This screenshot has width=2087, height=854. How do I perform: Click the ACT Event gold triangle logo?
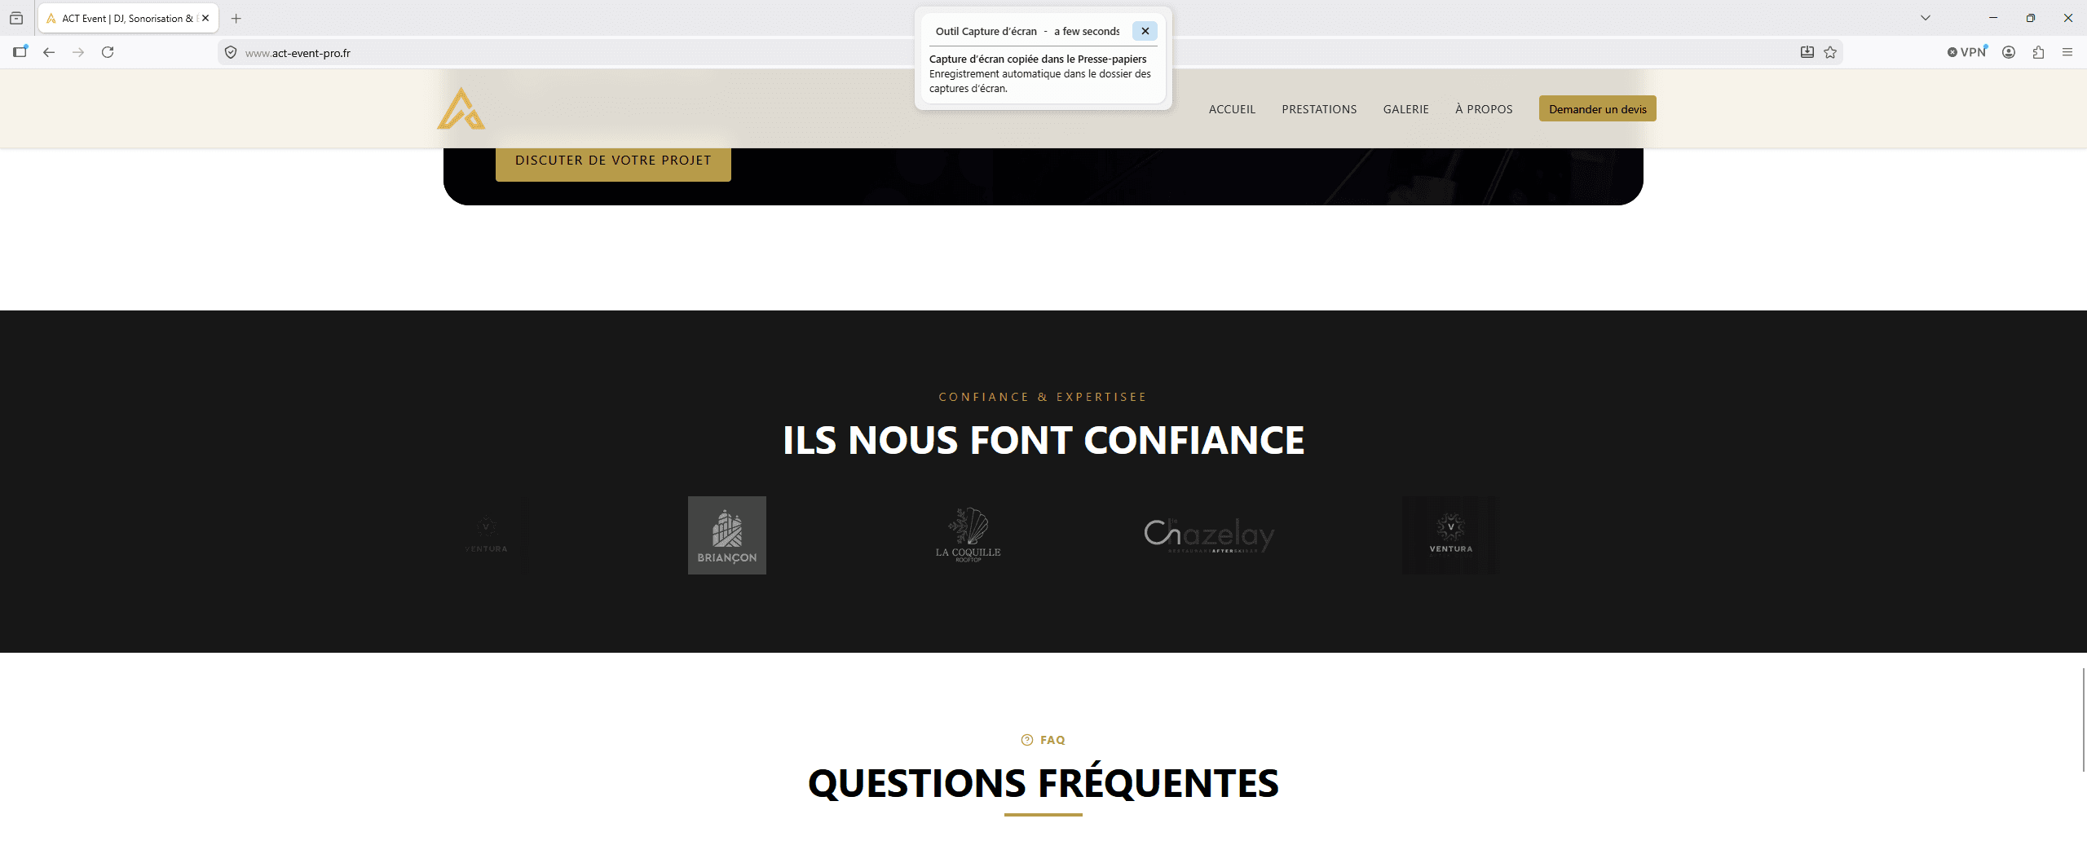pyautogui.click(x=461, y=108)
